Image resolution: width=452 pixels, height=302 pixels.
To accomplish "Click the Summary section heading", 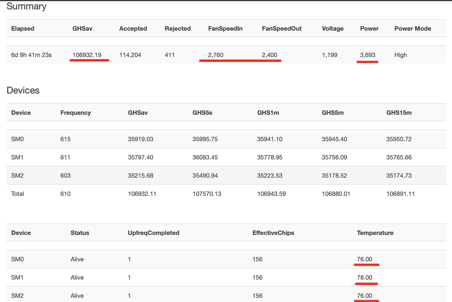I will (26, 6).
